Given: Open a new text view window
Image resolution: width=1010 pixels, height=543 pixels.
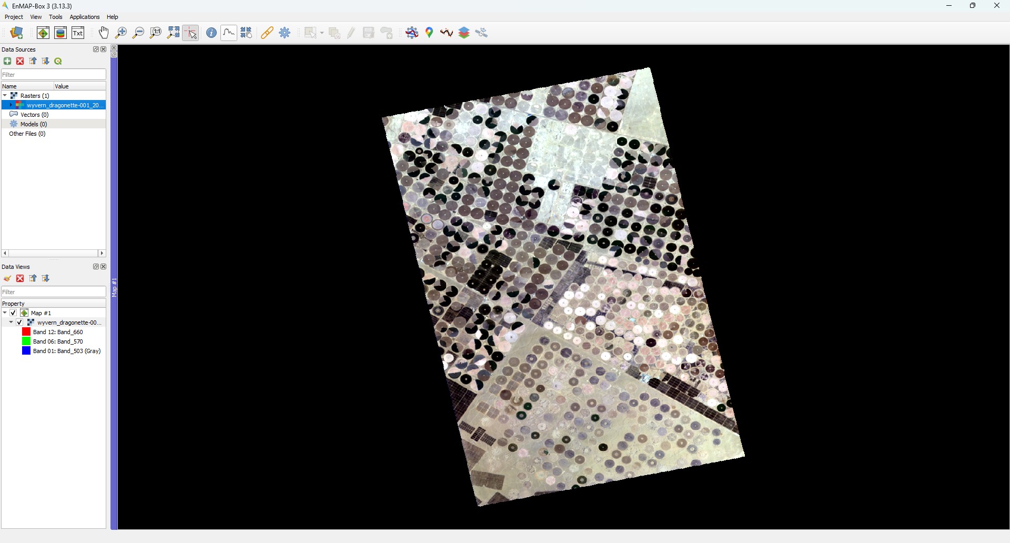Looking at the screenshot, I should 78,33.
